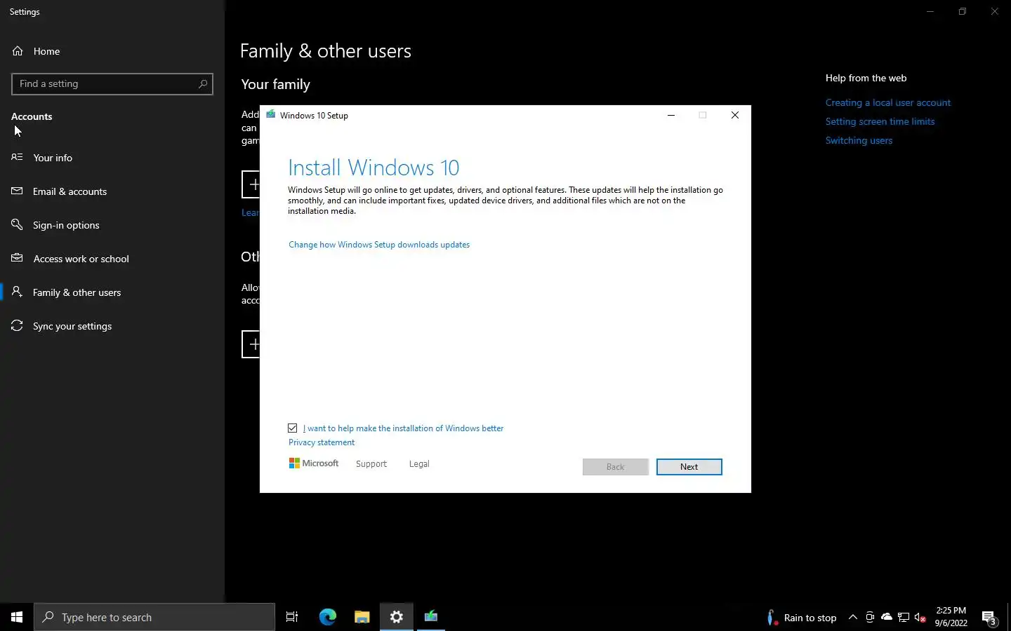Minimize the Windows 10 Setup dialog

click(671, 115)
